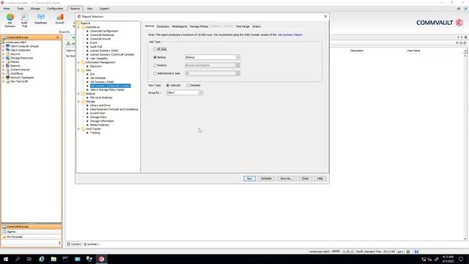Screen dimensions: 469x264
Task: Switch to the Time Range tab
Action: coord(243,26)
